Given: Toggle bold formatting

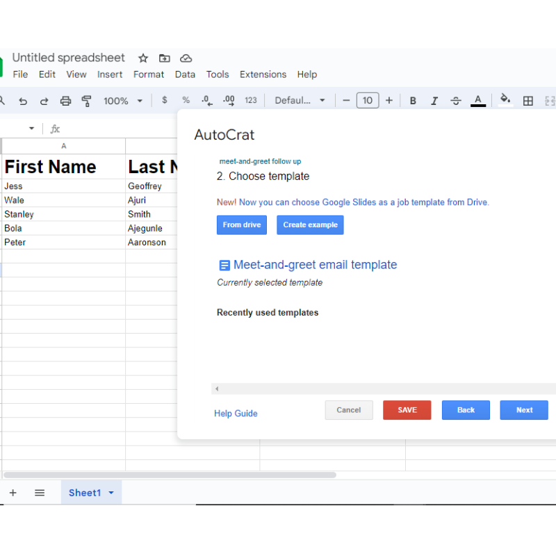Looking at the screenshot, I should (x=413, y=101).
